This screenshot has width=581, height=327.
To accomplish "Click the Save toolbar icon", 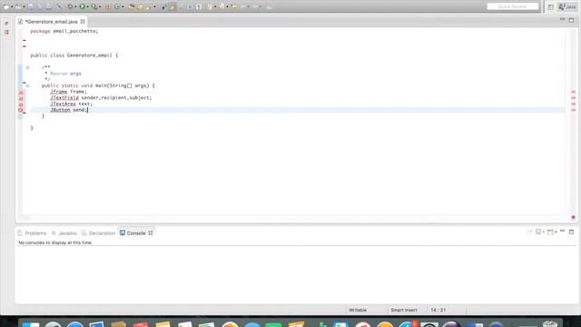I will pyautogui.click(x=31, y=6).
